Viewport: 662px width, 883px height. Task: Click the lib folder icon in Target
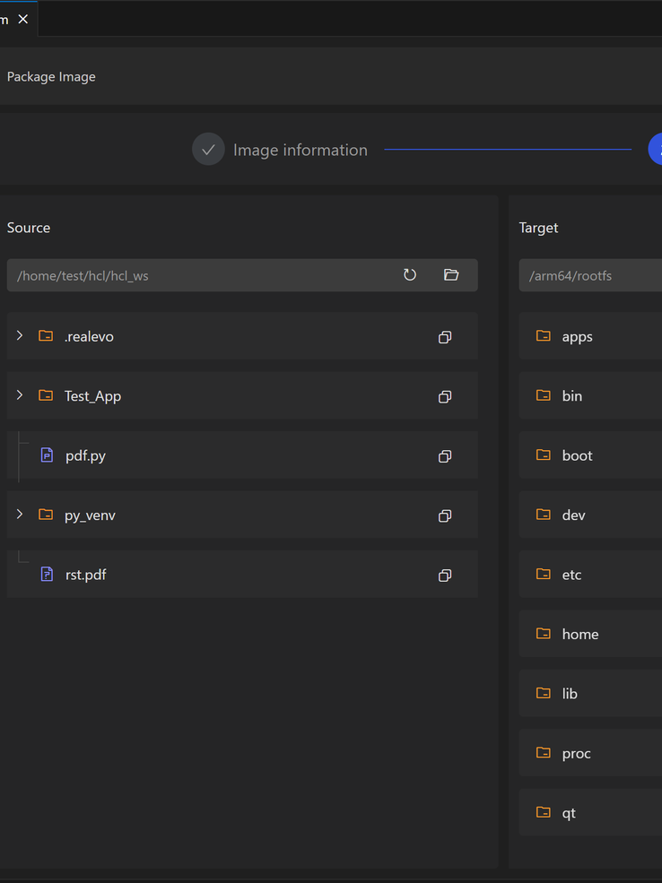tap(543, 693)
